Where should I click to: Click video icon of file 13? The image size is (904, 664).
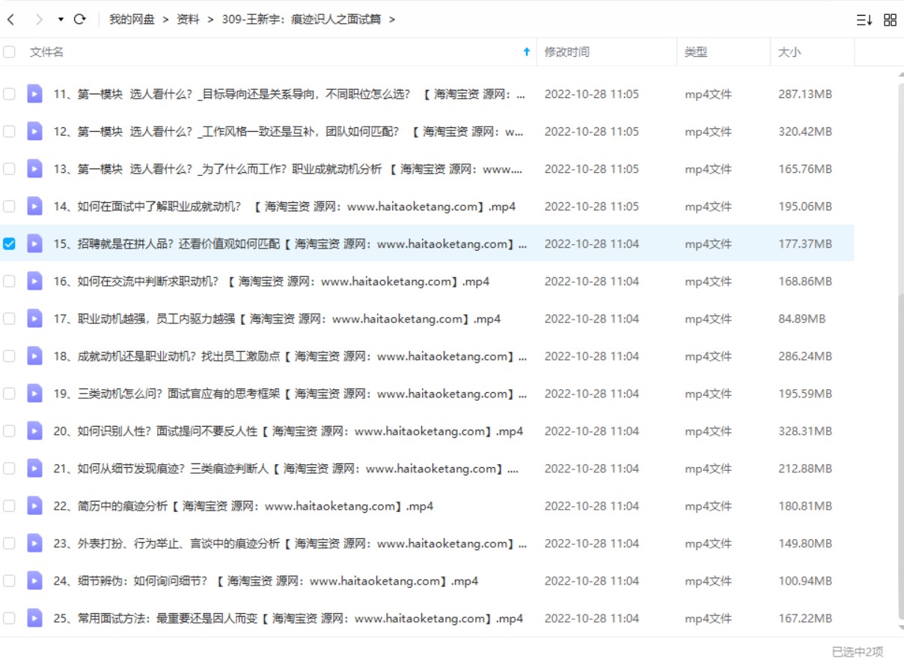tap(34, 168)
